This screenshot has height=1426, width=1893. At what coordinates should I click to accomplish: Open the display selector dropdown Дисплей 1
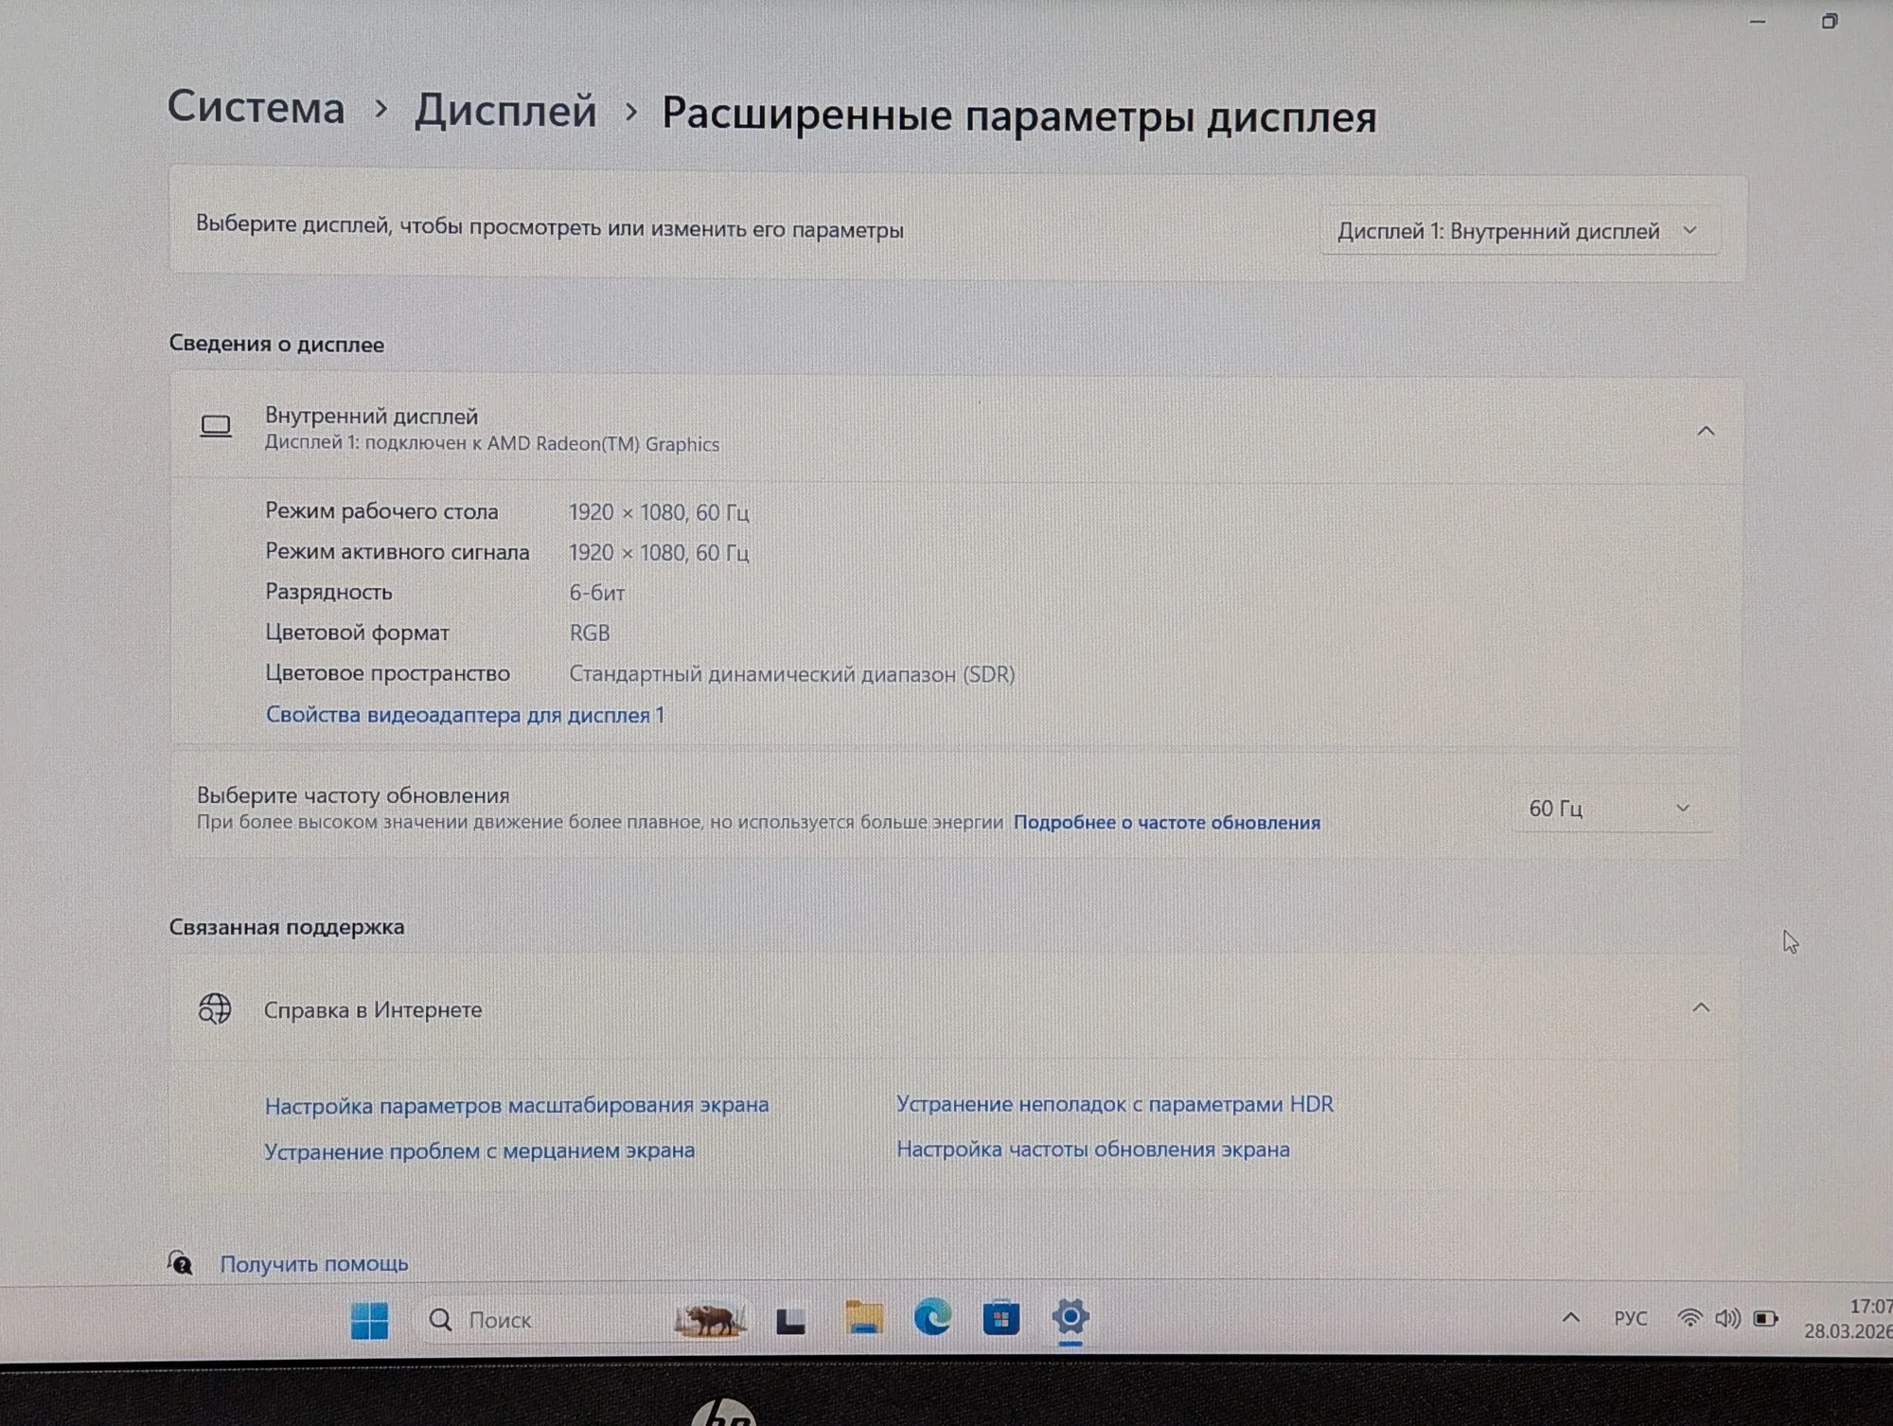click(x=1518, y=231)
